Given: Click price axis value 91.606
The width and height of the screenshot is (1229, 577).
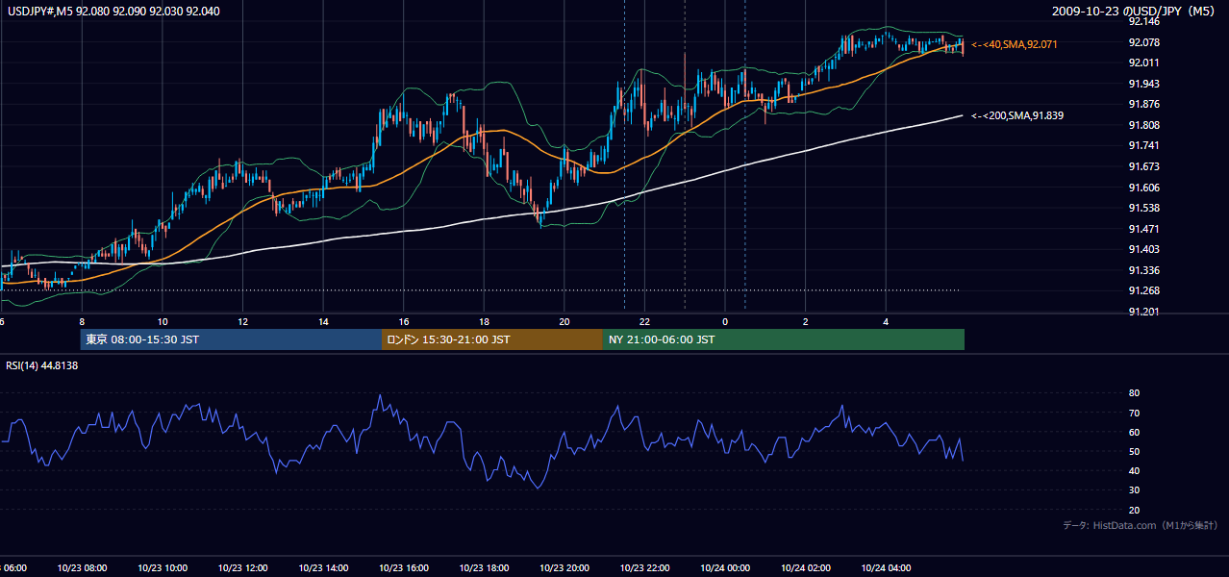Looking at the screenshot, I should pos(1143,188).
